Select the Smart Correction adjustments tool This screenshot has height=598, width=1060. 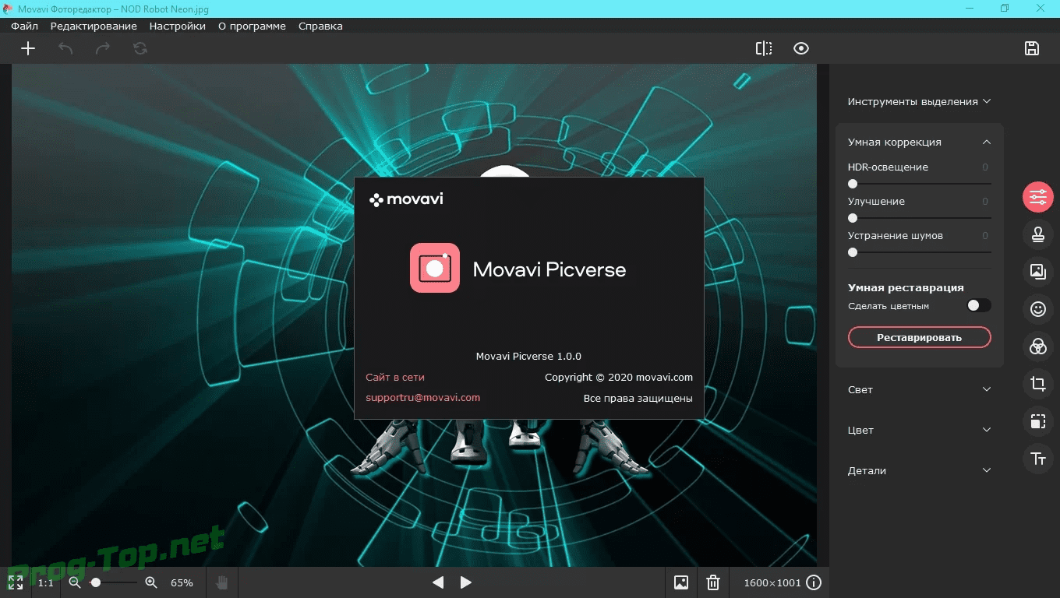coord(1037,196)
